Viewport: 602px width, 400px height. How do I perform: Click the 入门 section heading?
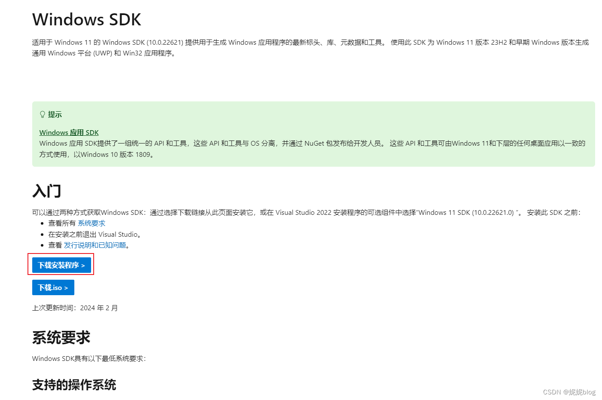(47, 191)
